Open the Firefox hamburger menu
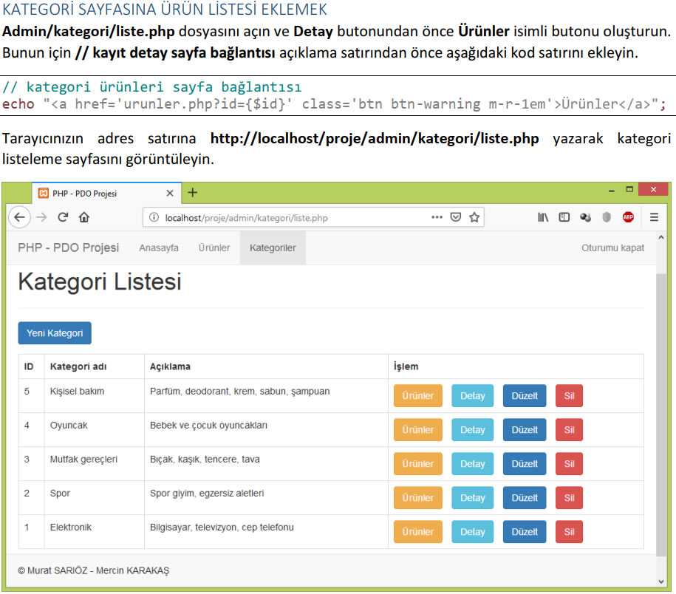Viewport: 676px width, 594px height. tap(654, 217)
